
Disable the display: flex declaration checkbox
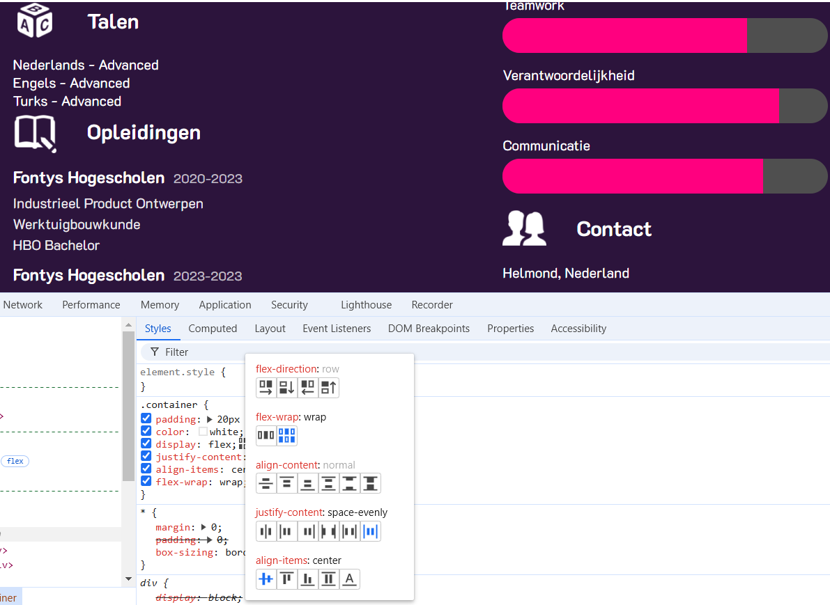(146, 444)
